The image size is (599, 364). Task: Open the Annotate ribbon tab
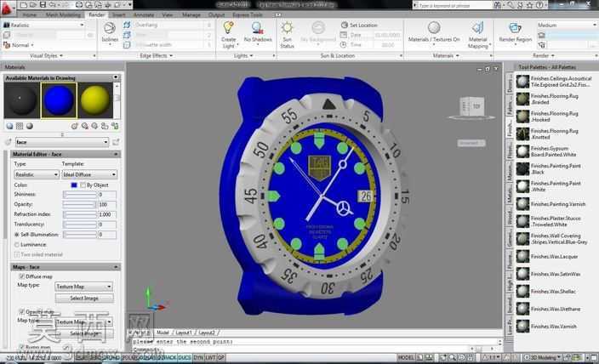[x=144, y=15]
